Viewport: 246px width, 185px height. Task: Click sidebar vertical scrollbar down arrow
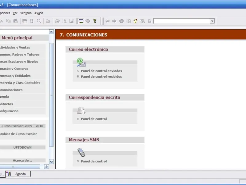click(x=51, y=162)
